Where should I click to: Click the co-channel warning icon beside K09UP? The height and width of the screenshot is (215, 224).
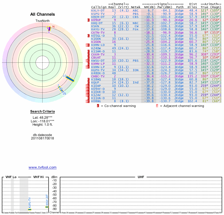click(88, 20)
